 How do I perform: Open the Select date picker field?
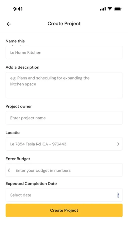pos(64,195)
